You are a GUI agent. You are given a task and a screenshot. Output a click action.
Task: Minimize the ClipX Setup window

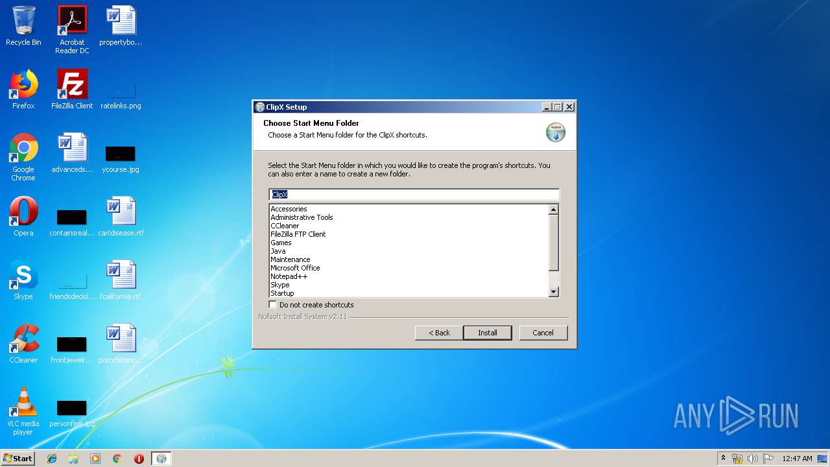click(547, 107)
